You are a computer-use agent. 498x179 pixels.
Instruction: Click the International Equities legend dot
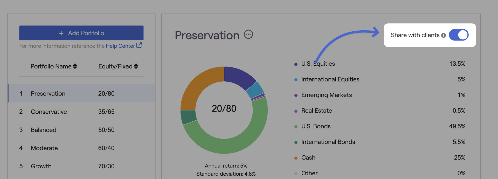[x=296, y=80]
